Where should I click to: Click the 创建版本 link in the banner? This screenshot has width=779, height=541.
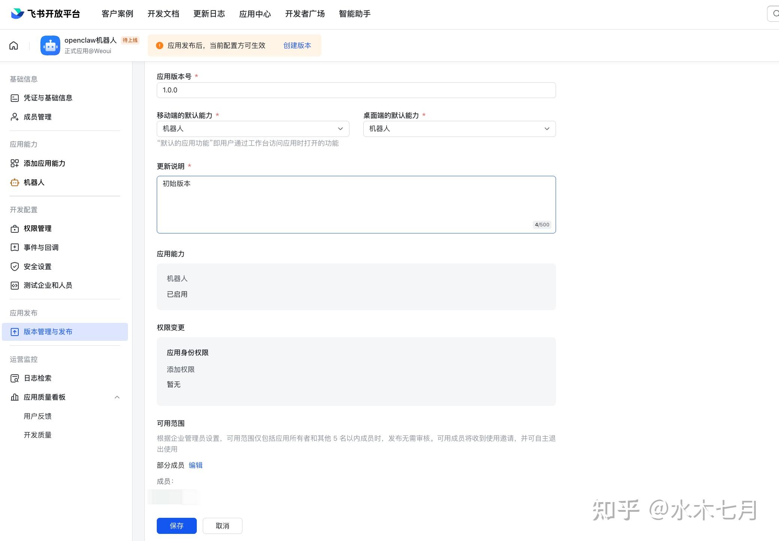(297, 46)
